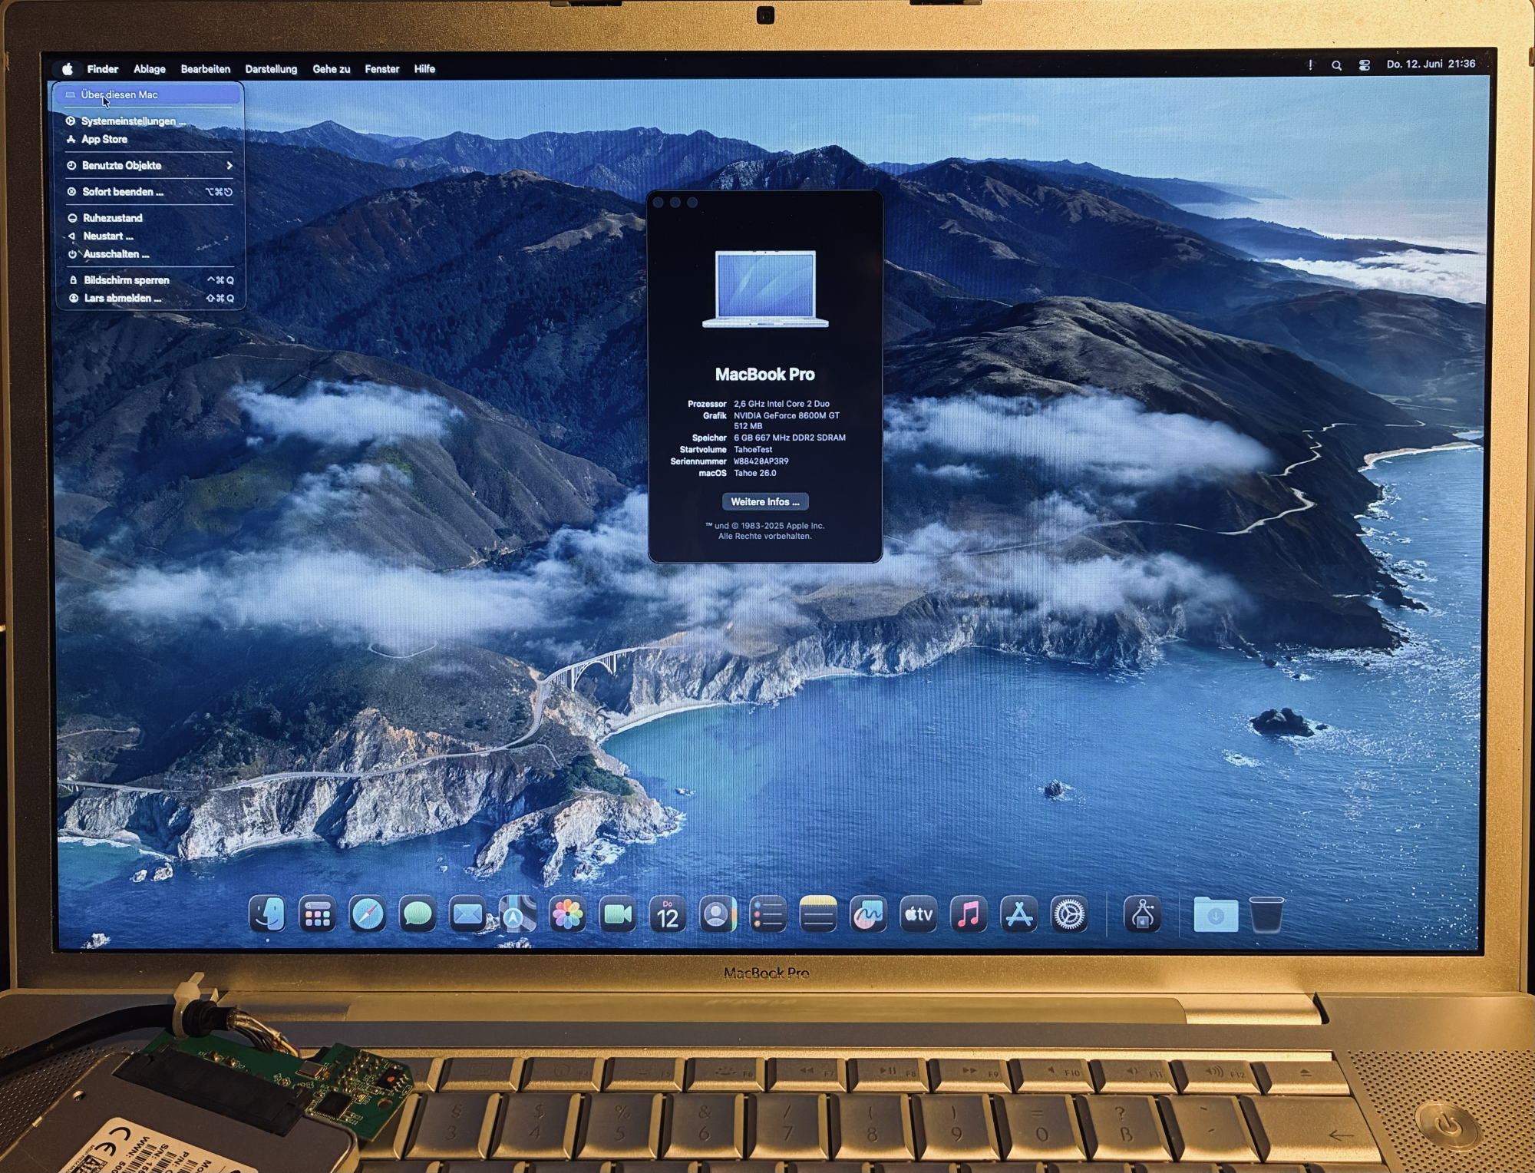
Task: Open the Launchpad apps grid icon
Action: [317, 914]
